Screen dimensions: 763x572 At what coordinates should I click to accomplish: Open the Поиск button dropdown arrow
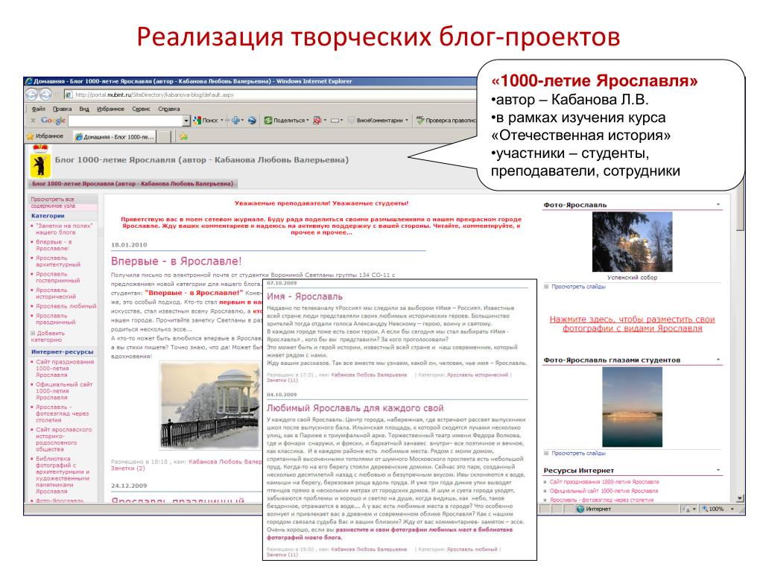click(222, 120)
